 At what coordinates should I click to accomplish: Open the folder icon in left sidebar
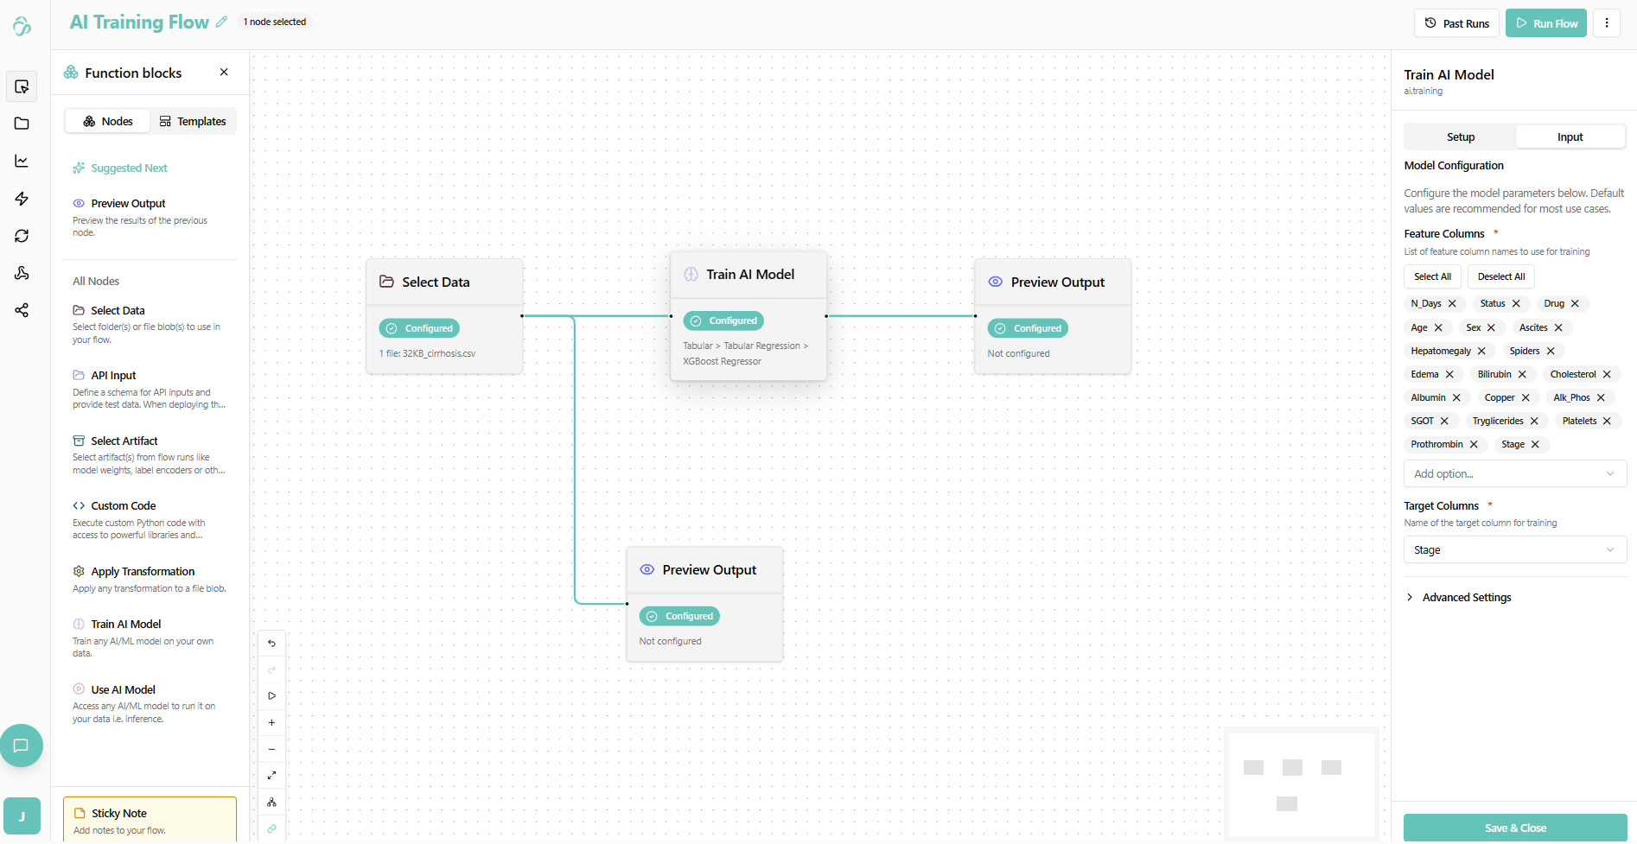coord(22,124)
